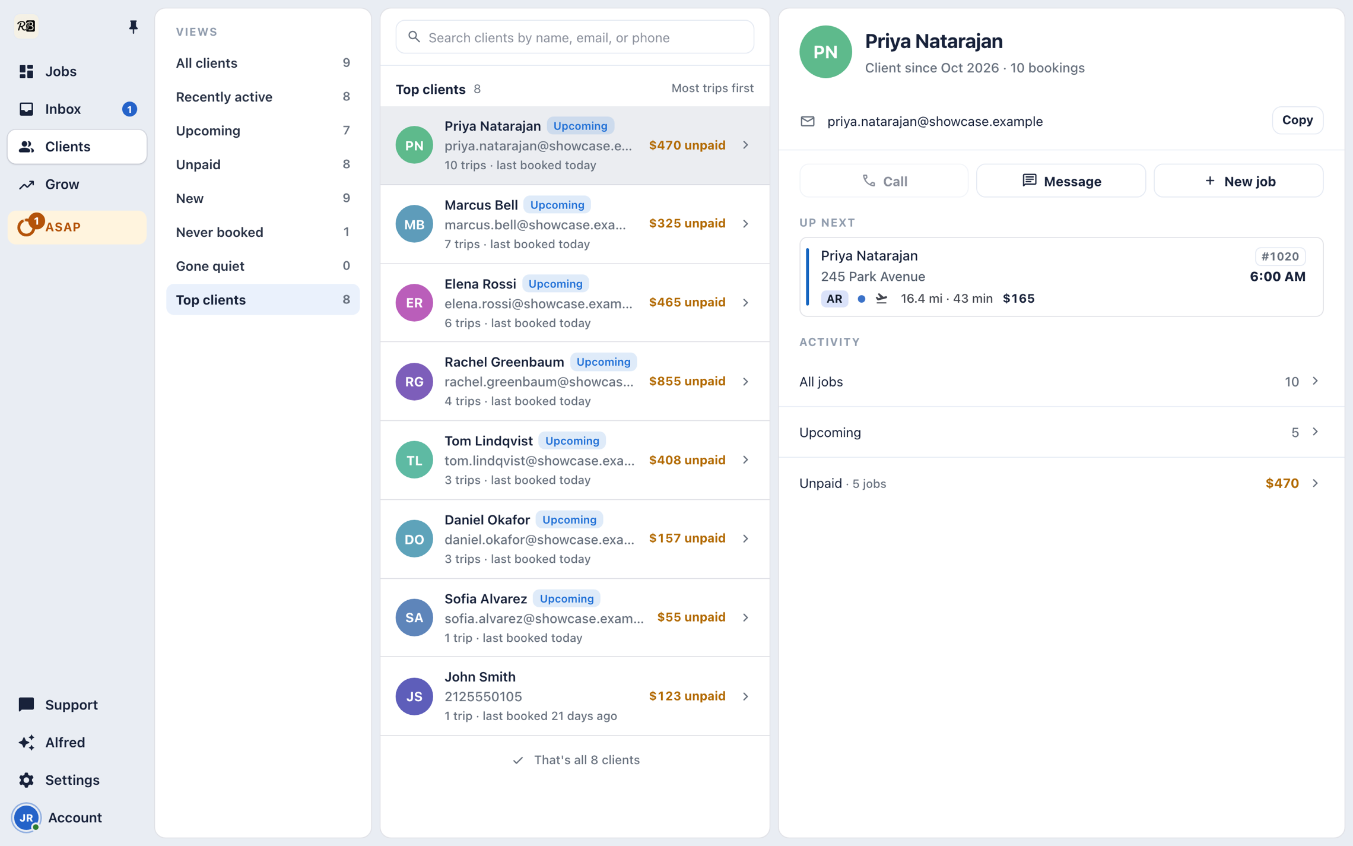This screenshot has height=846, width=1353.
Task: Create a New job for Priya
Action: (x=1238, y=181)
